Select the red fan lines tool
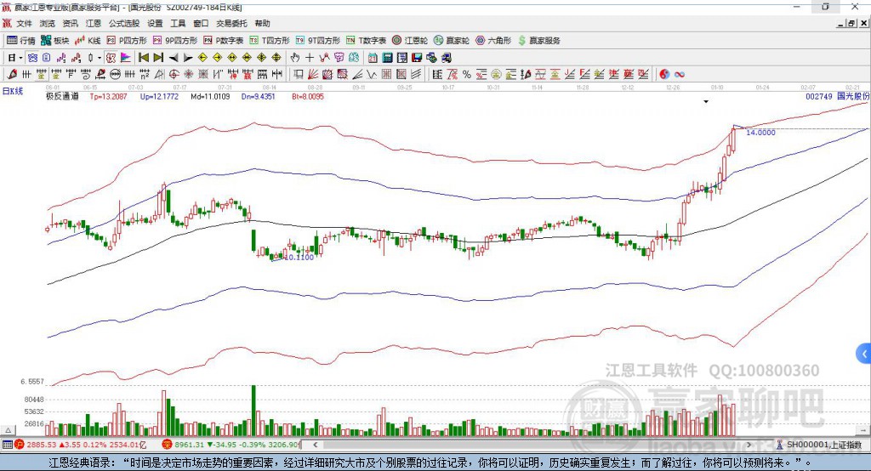The image size is (871, 471). [x=313, y=74]
